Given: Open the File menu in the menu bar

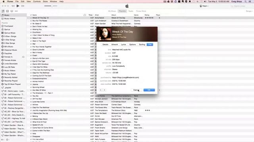Looking at the screenshot, I should click(x=17, y=2).
